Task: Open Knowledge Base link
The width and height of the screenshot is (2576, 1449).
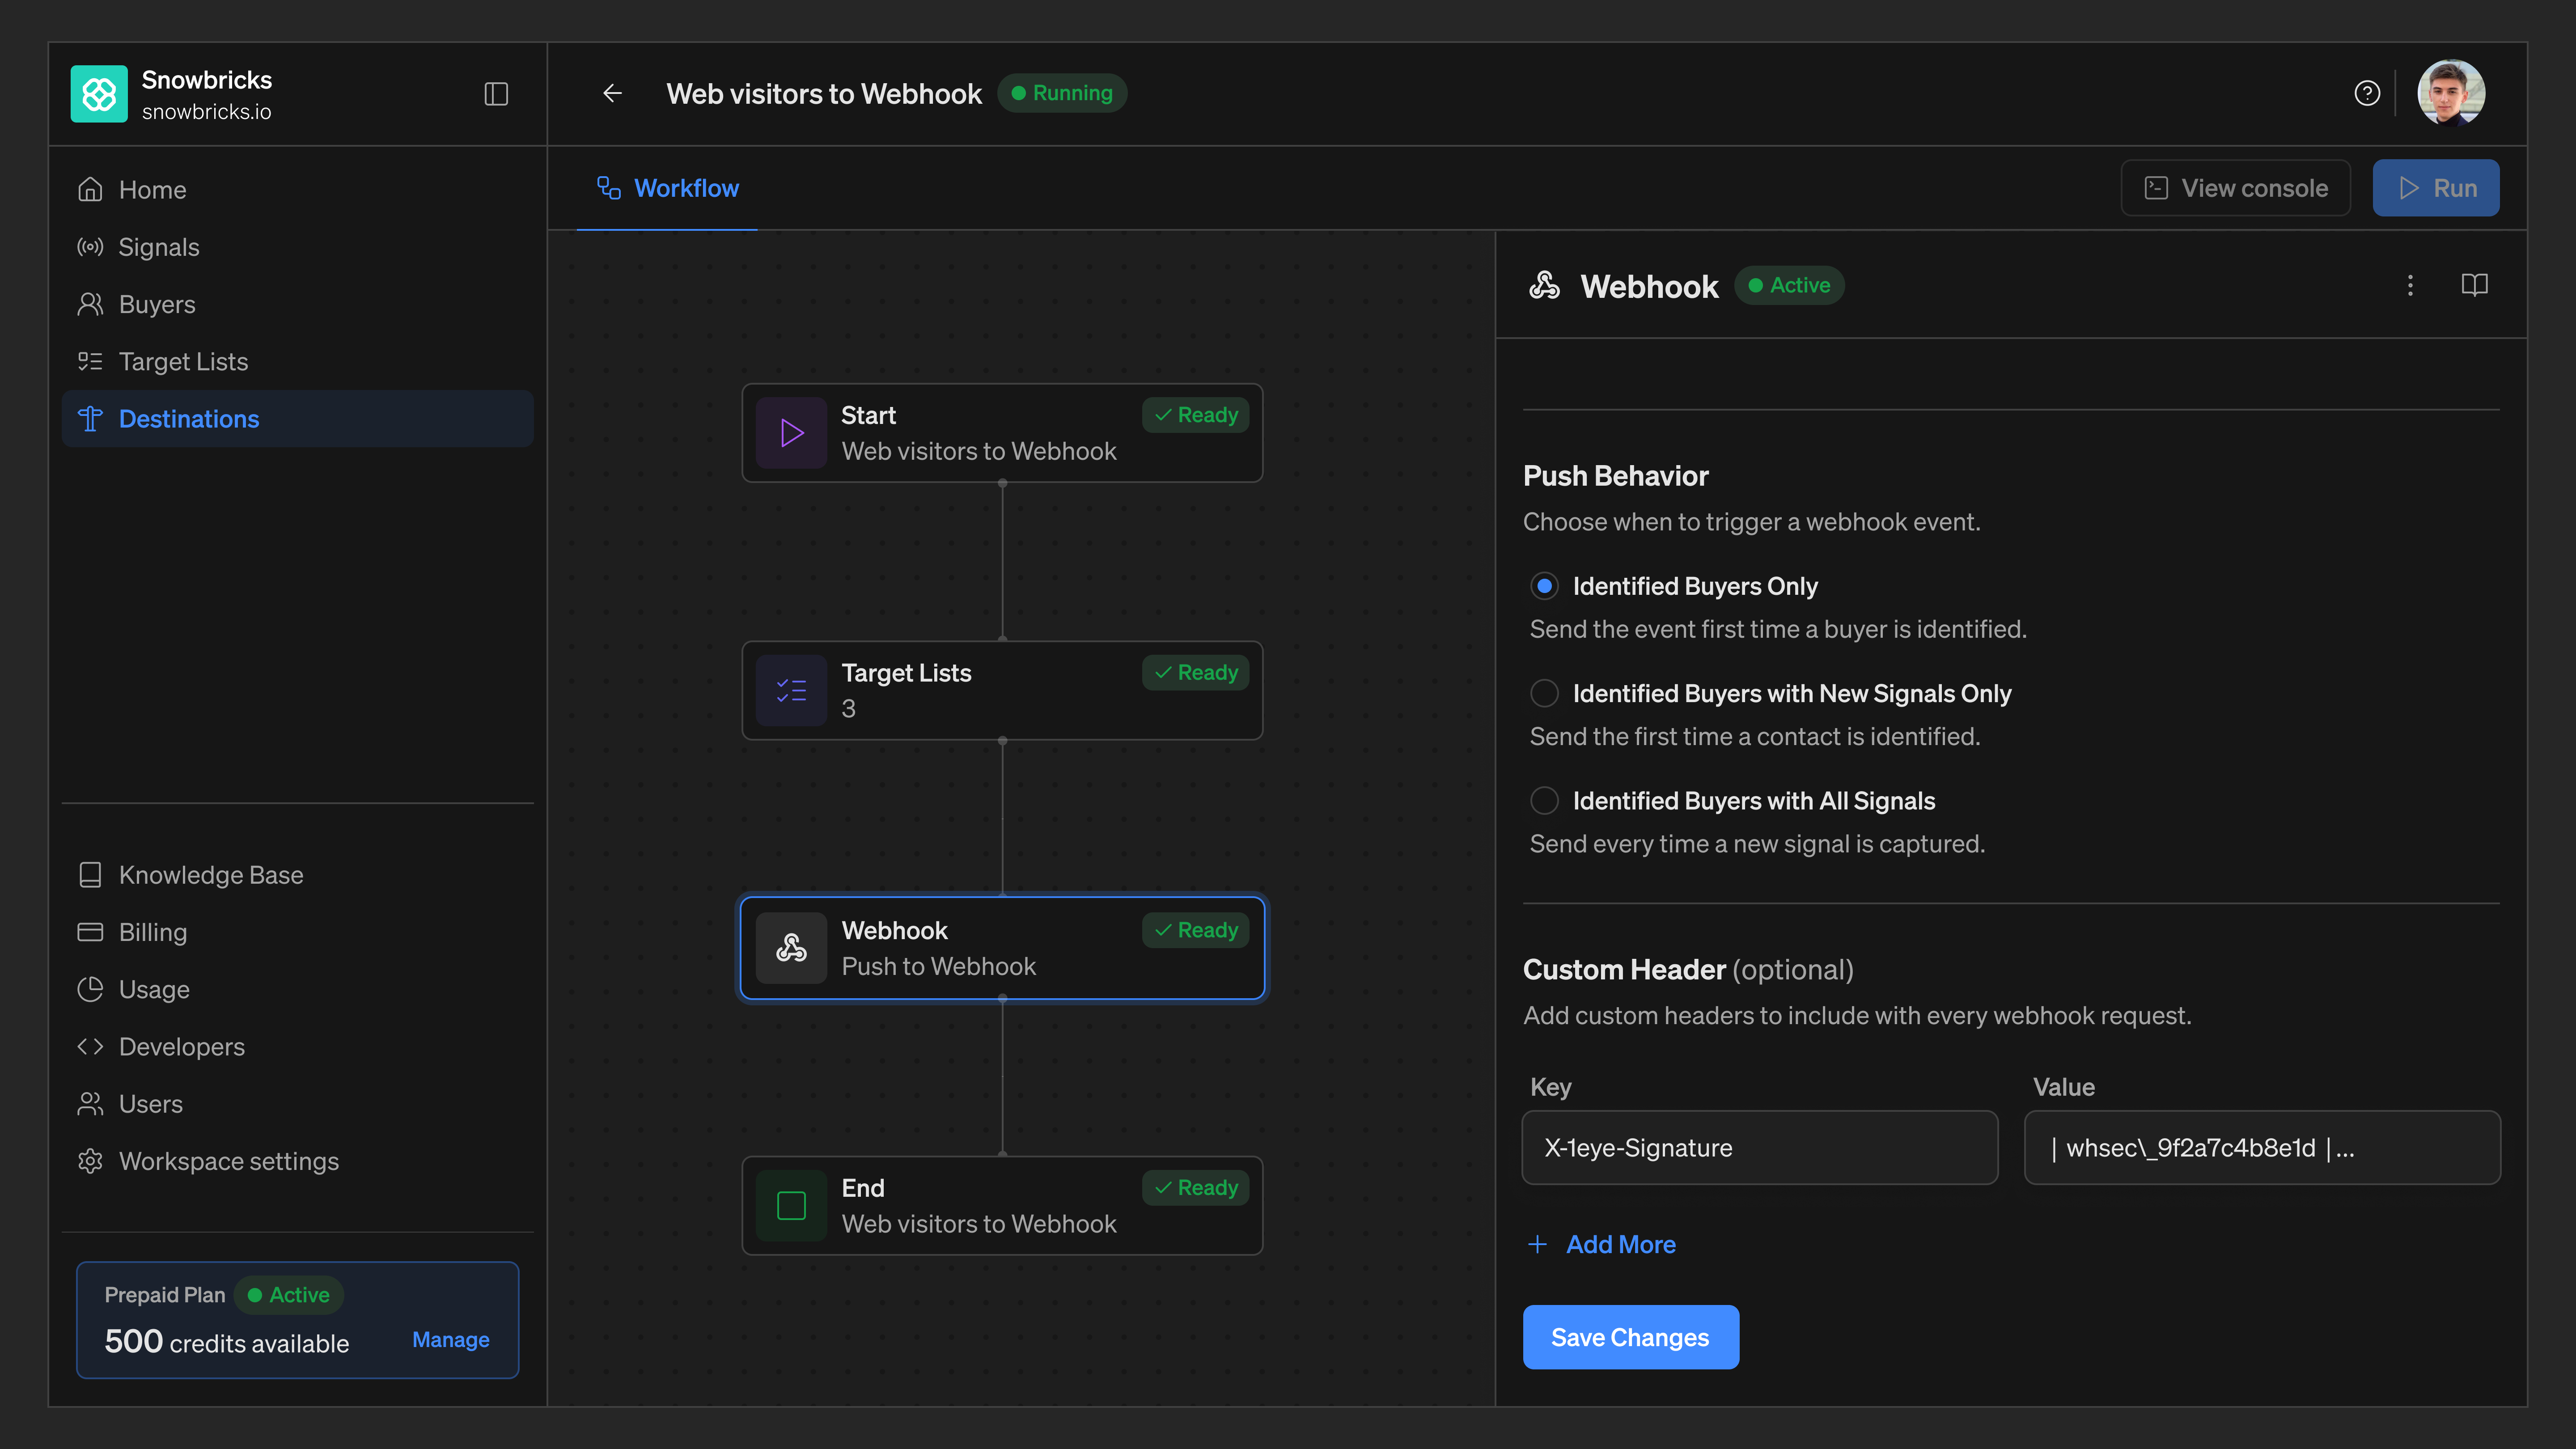Action: click(297, 875)
